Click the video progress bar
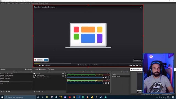This screenshot has width=176, height=99. coord(88,64)
